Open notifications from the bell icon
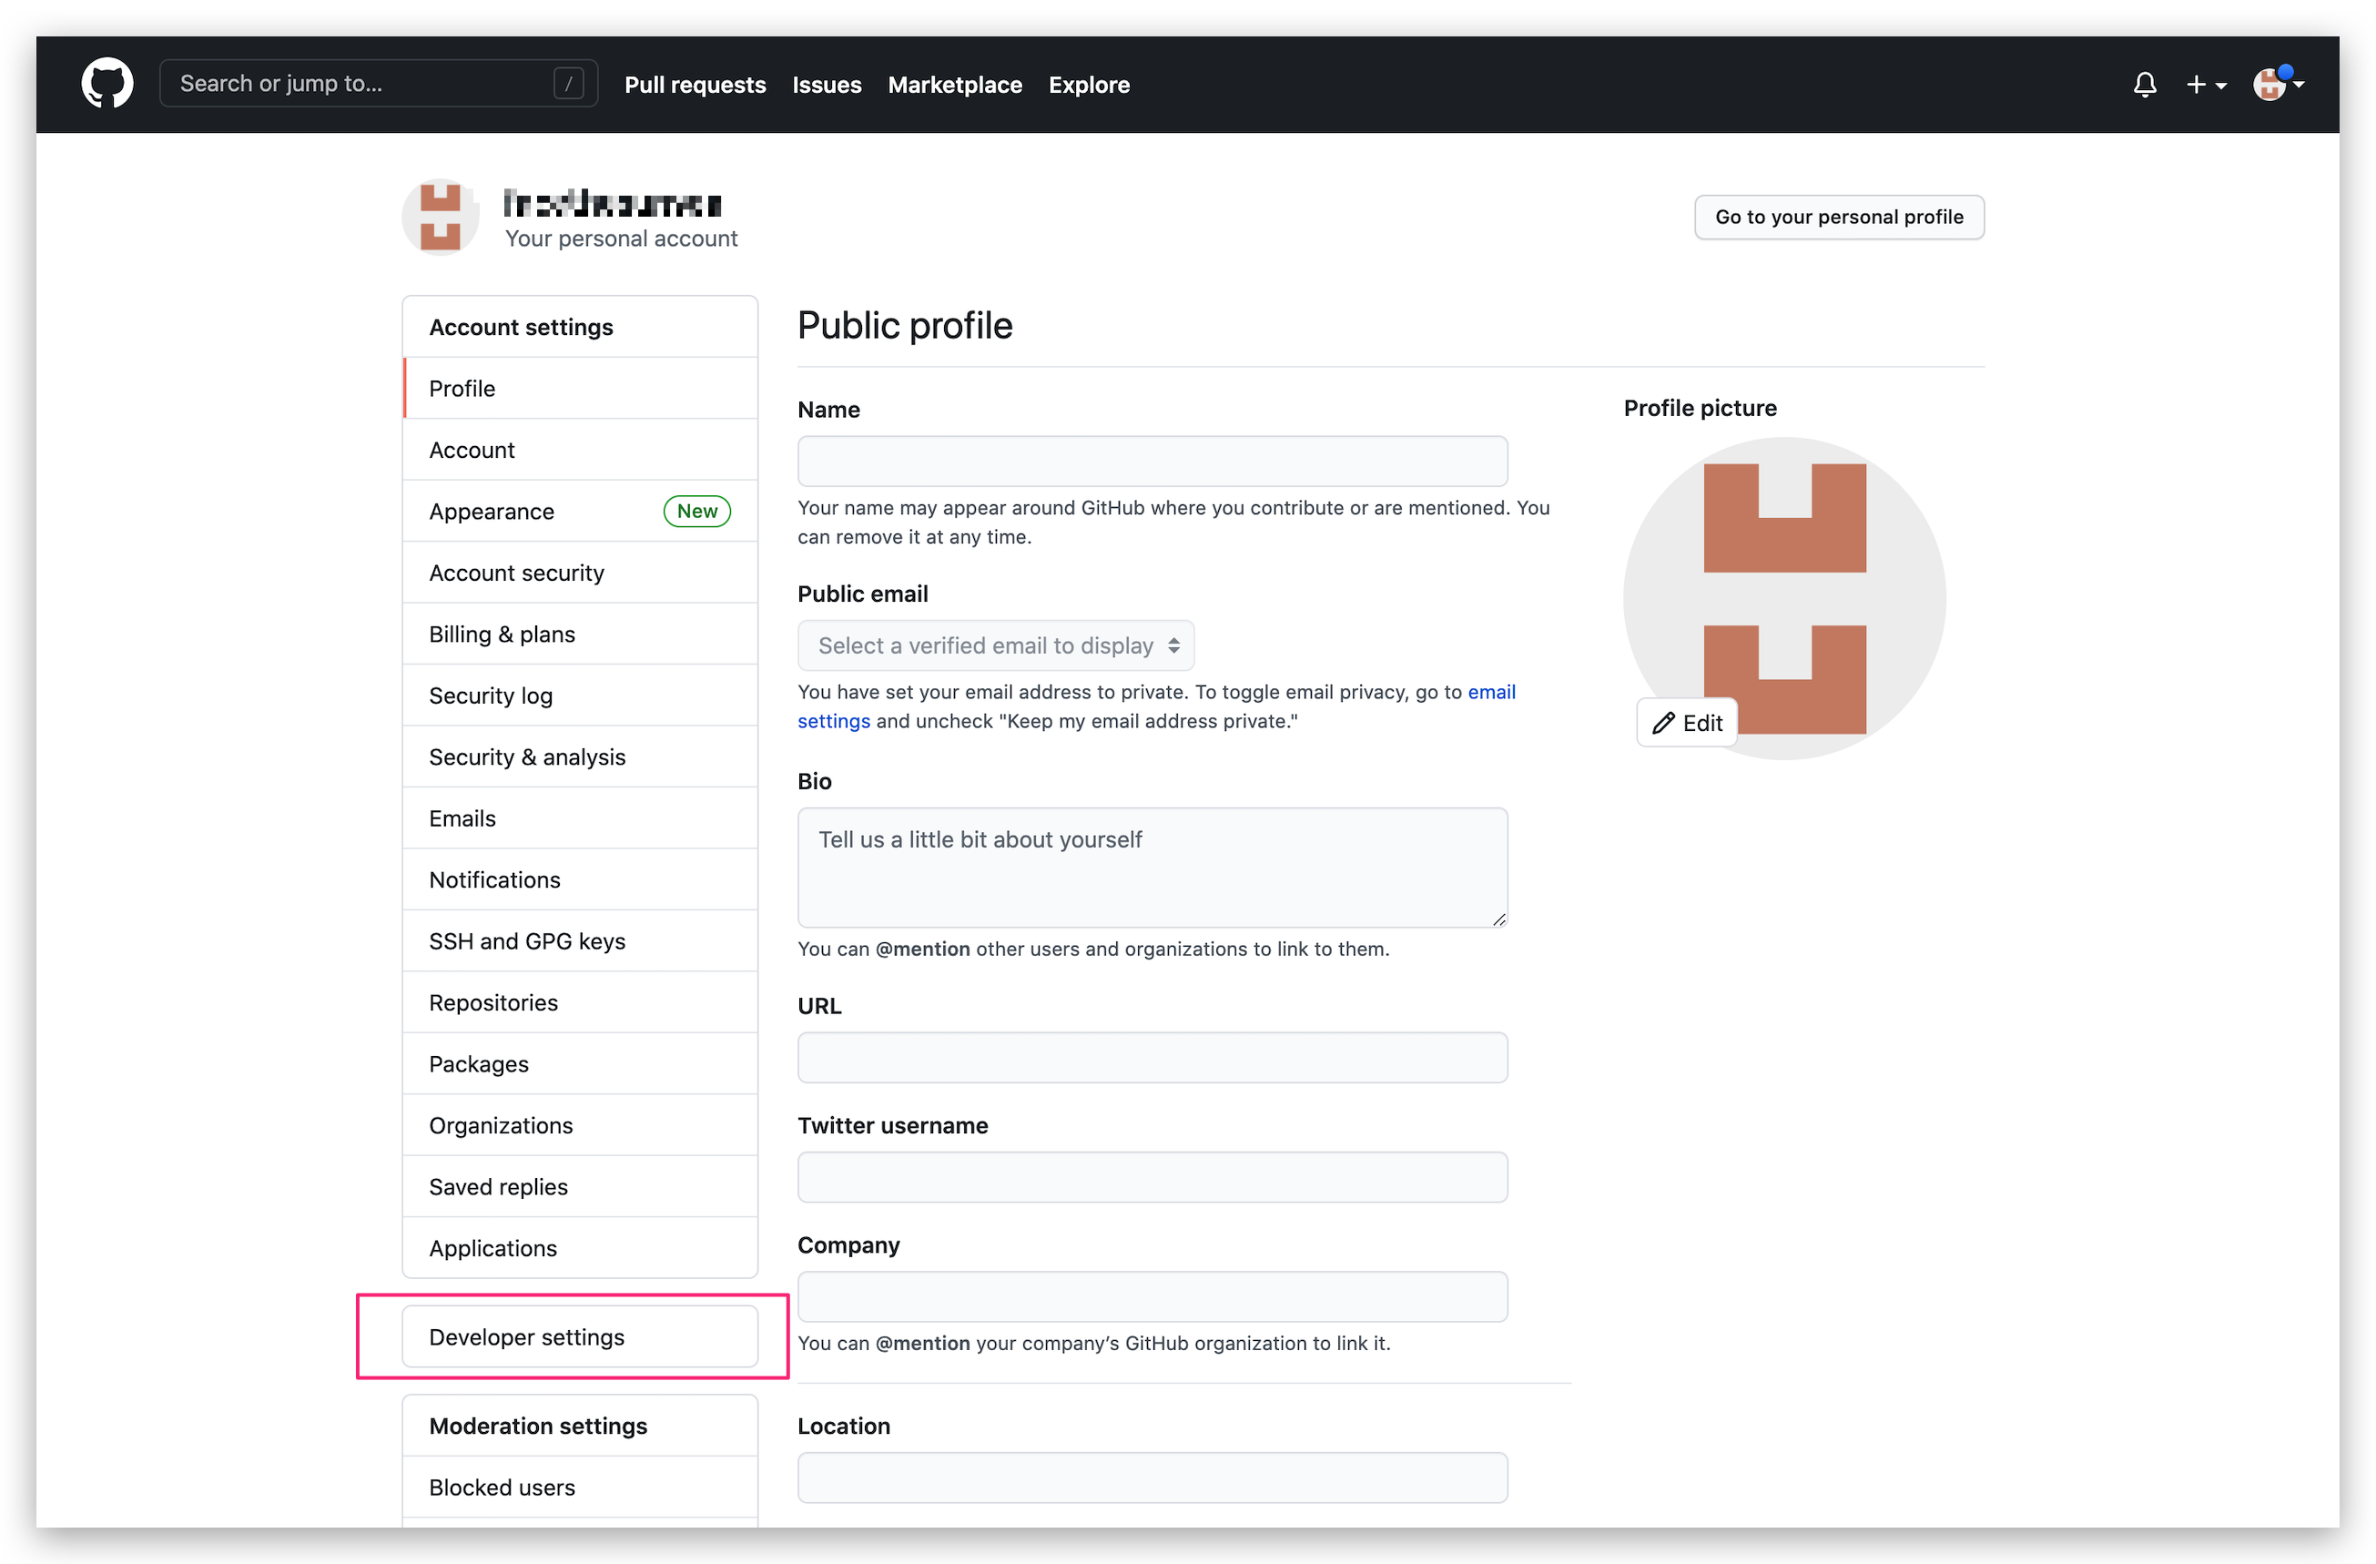Image resolution: width=2376 pixels, height=1564 pixels. [x=2145, y=85]
